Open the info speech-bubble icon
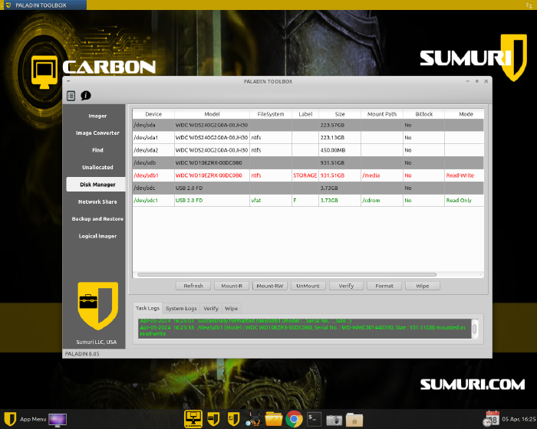The image size is (537, 429). tap(86, 96)
